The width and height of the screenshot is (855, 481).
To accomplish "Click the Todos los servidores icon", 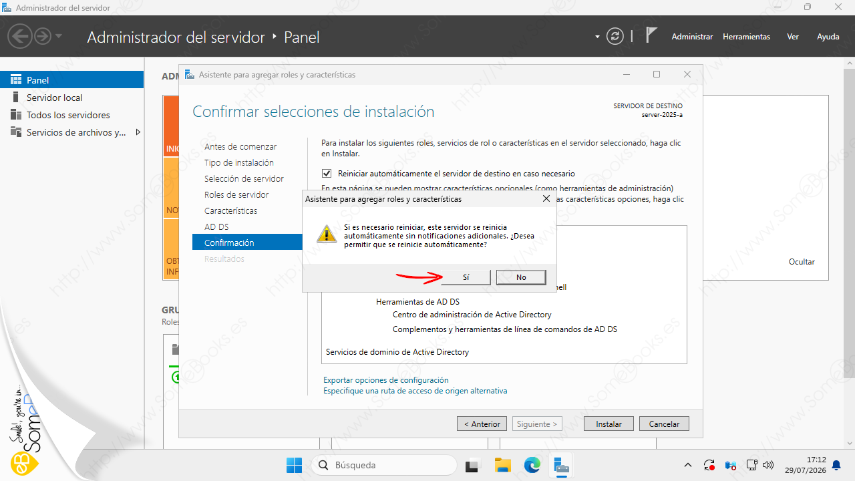I will [x=16, y=115].
